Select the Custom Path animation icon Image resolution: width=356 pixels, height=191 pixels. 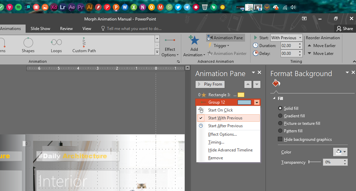84,42
